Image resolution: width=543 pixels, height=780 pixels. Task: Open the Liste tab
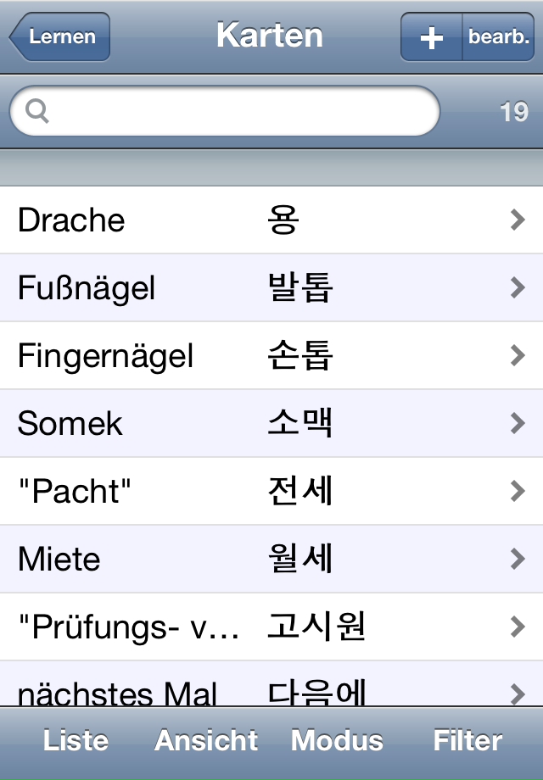76,741
